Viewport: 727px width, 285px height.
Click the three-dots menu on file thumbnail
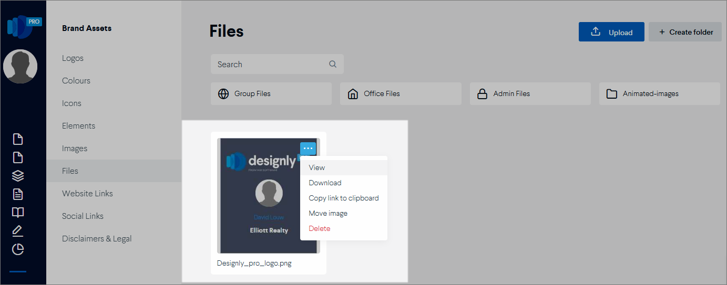[x=308, y=149]
